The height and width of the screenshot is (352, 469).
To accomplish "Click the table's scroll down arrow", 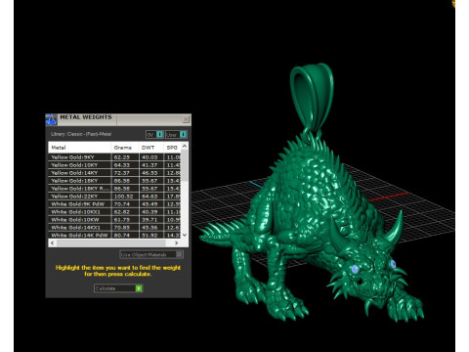I will (x=185, y=235).
